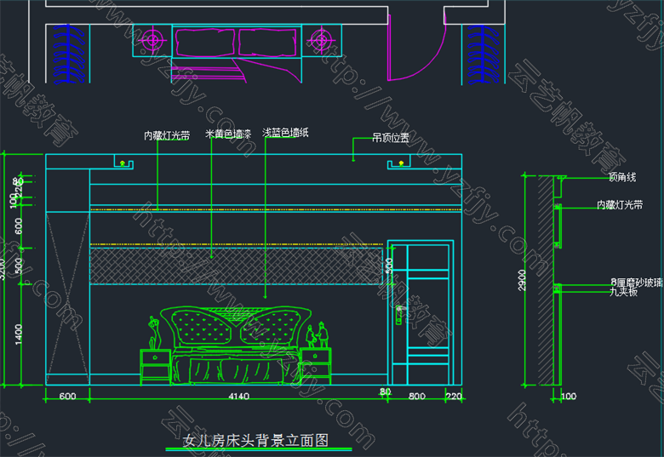The width and height of the screenshot is (664, 457).
Task: Select the magenta door swing arc
Action: pyautogui.click(x=417, y=48)
